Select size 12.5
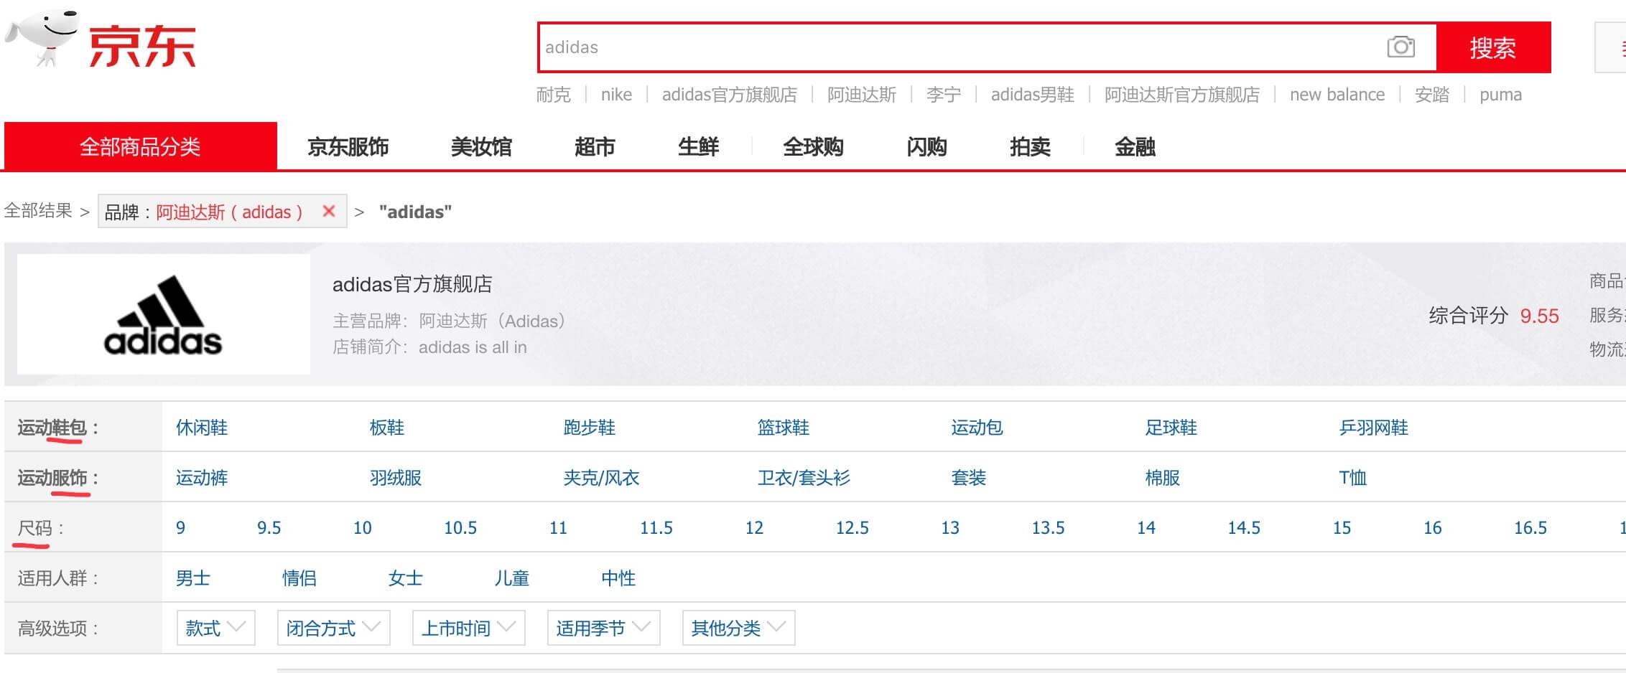 click(853, 528)
